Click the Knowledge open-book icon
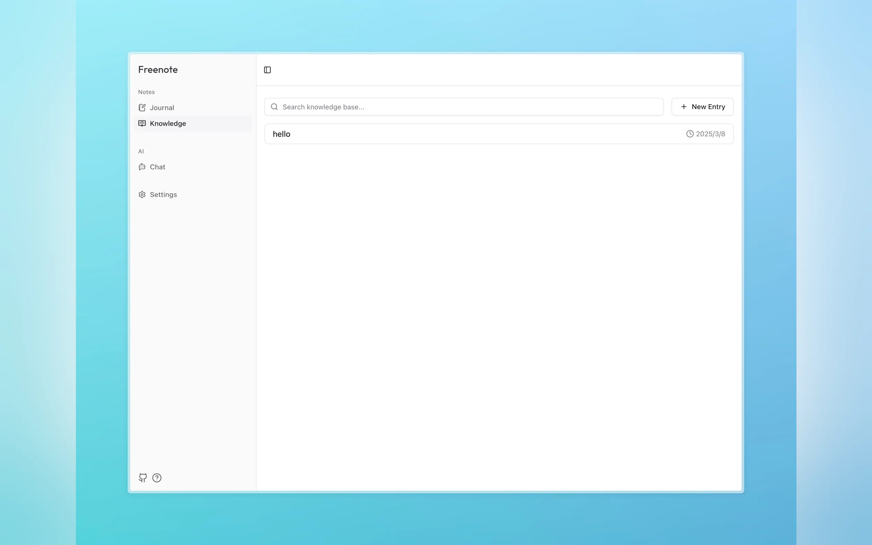 tap(142, 123)
